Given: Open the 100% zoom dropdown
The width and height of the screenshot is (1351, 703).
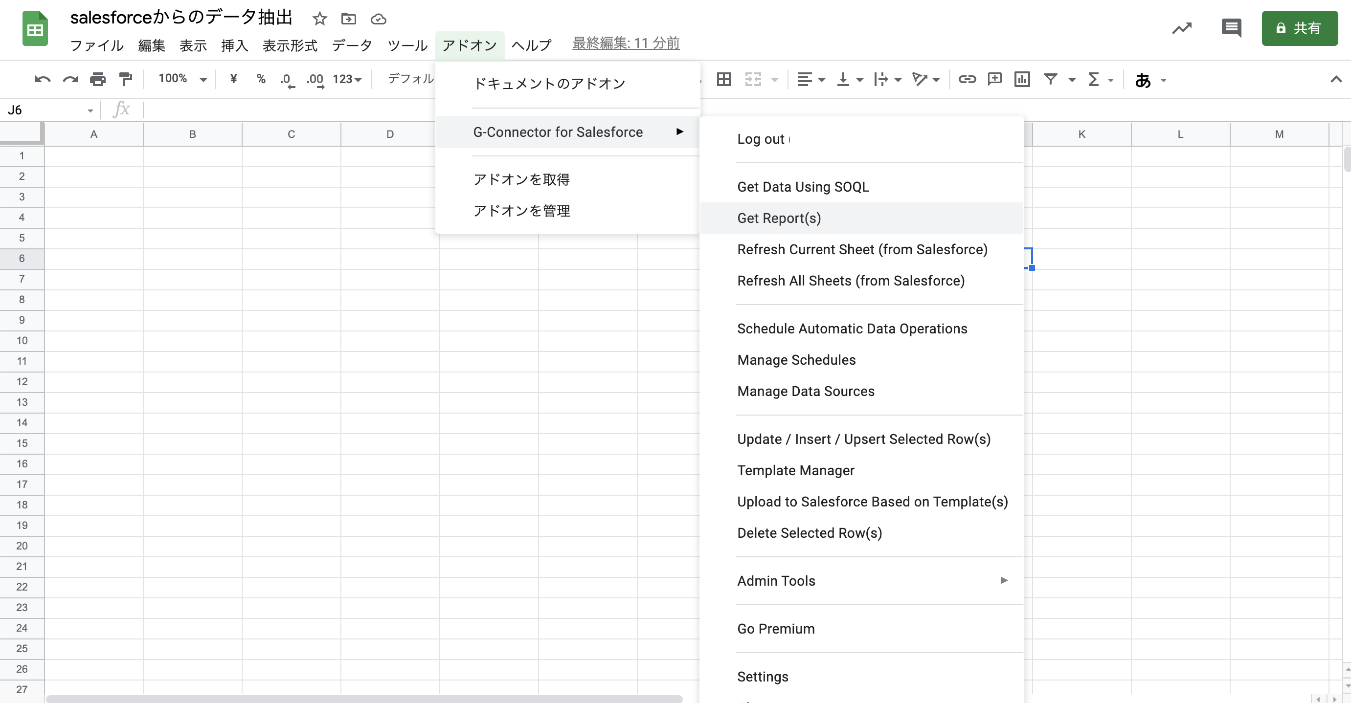Looking at the screenshot, I should (182, 79).
